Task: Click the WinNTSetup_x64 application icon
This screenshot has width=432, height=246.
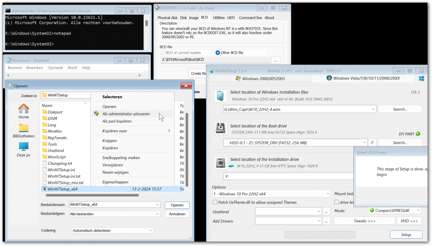Action: click(44, 189)
